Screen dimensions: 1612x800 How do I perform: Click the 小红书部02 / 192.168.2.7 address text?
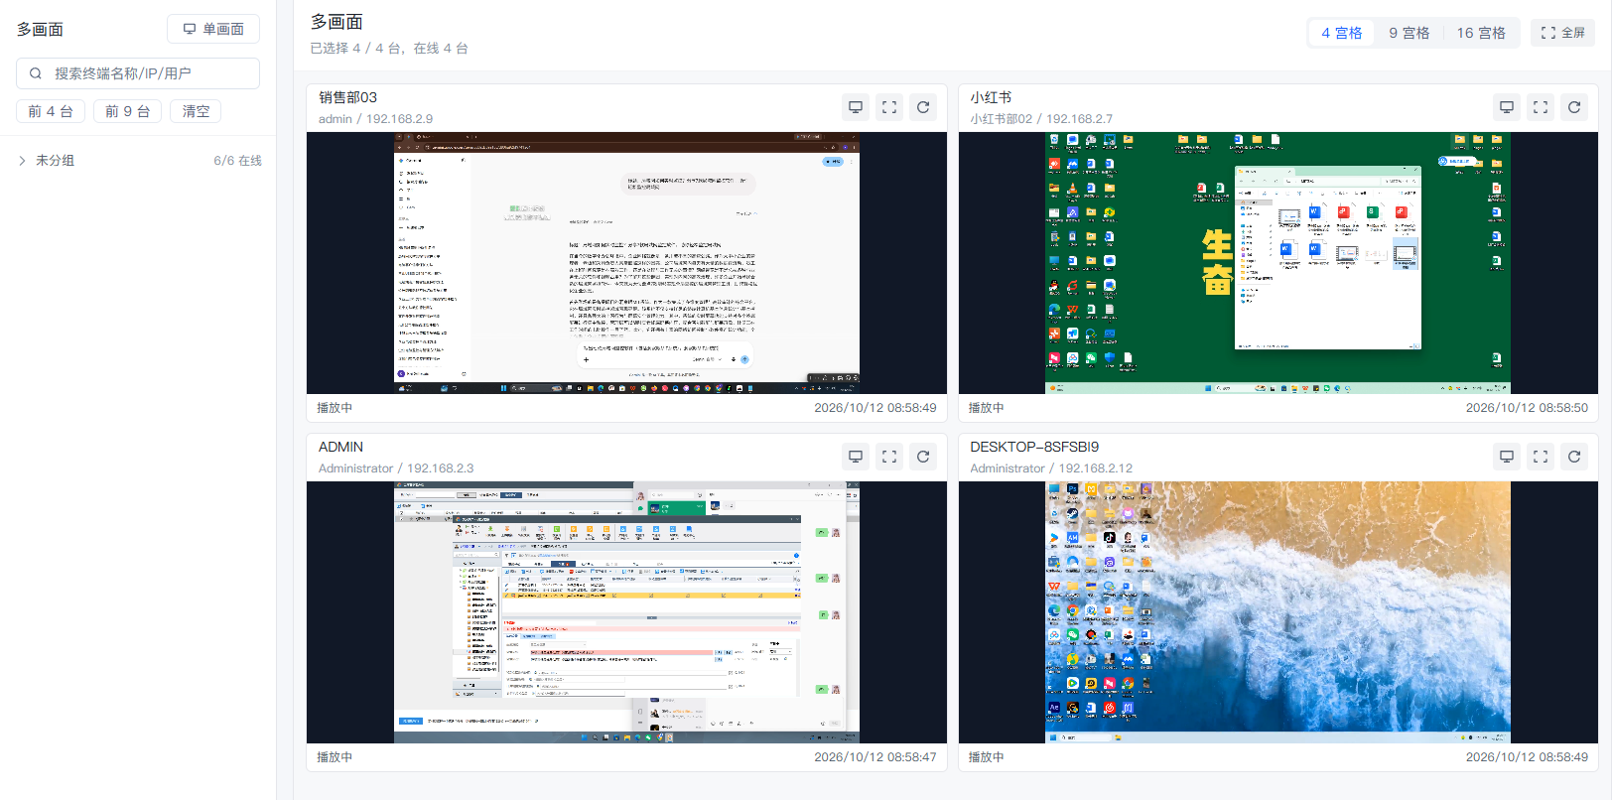tap(1041, 119)
